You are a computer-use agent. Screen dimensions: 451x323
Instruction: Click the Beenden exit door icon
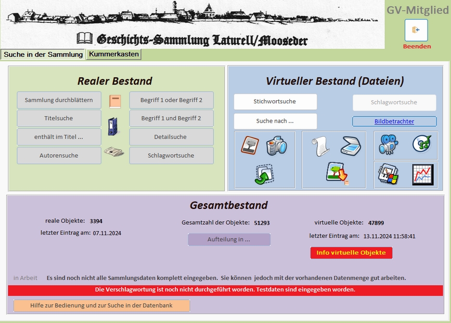(x=416, y=31)
